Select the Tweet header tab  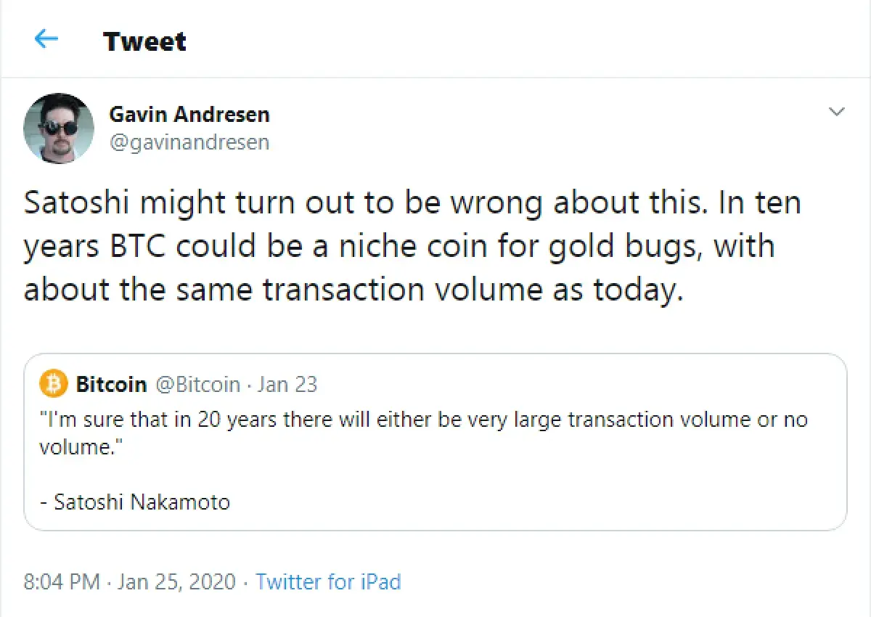(x=145, y=41)
